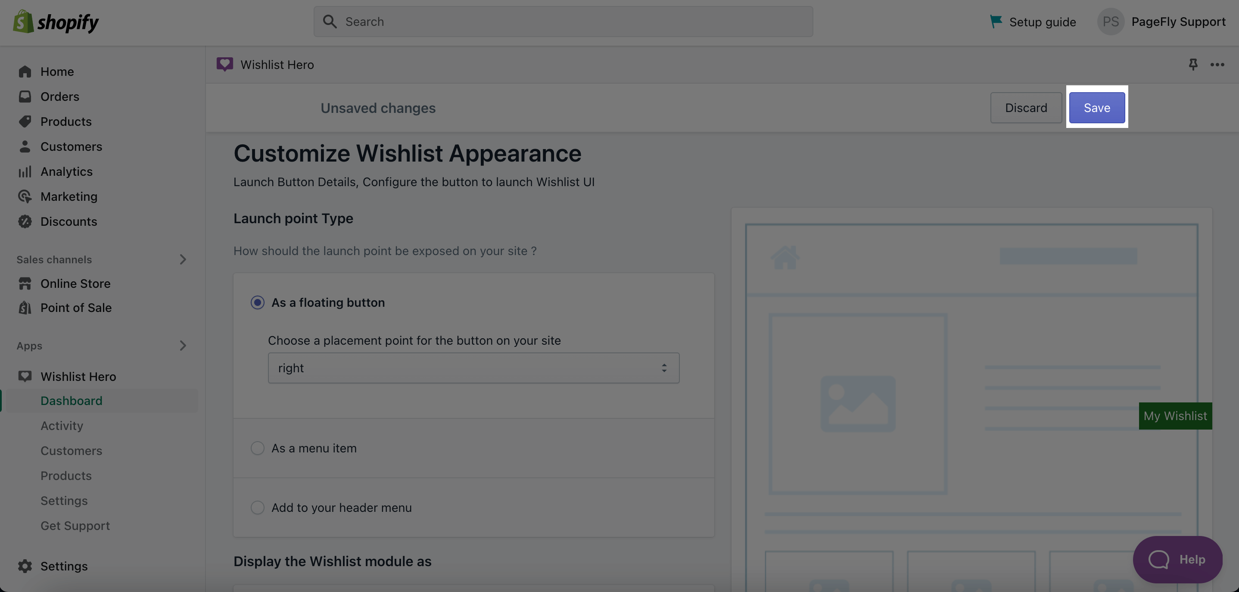Click the green My Wishlist preview button
1239x592 pixels.
click(x=1175, y=416)
